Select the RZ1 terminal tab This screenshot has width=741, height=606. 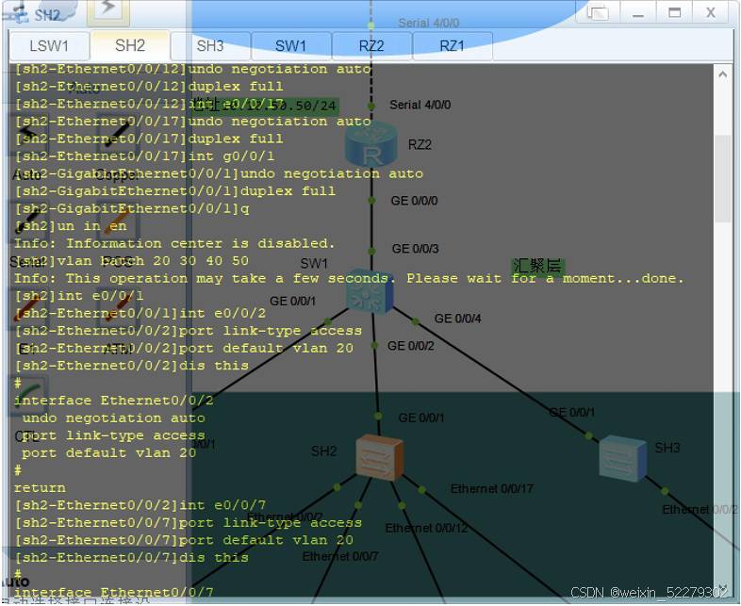(x=452, y=46)
